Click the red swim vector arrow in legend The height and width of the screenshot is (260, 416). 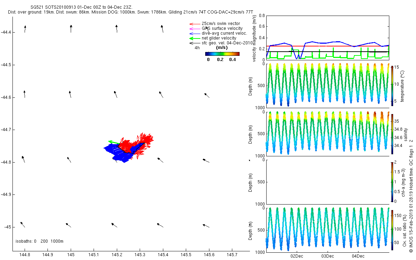point(194,24)
